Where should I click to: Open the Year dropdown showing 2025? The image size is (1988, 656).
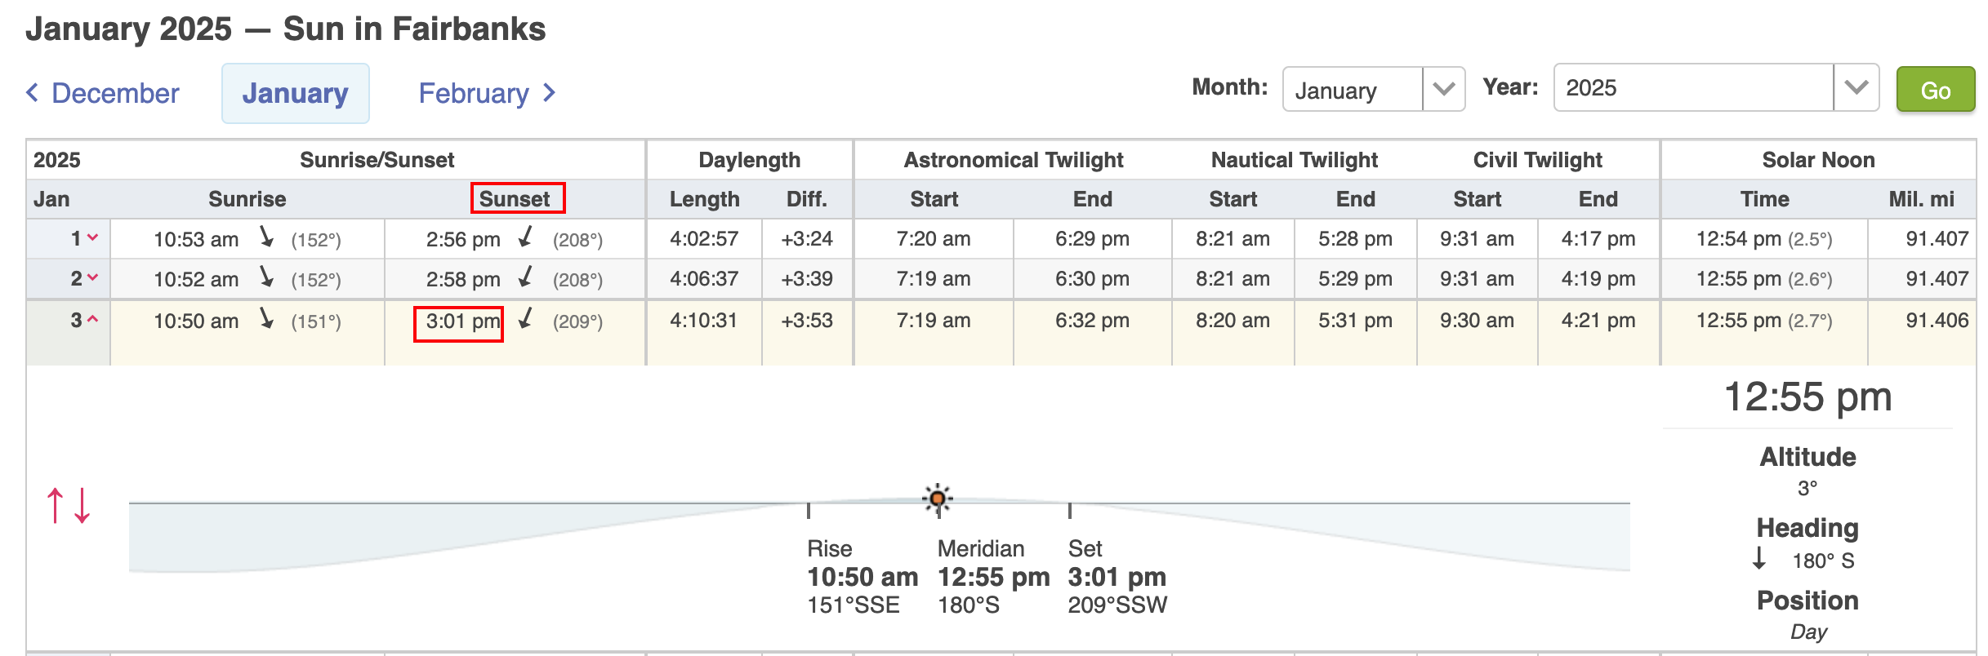1716,87
